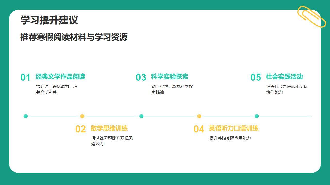Click heading 英语听力口语训练

234,128
